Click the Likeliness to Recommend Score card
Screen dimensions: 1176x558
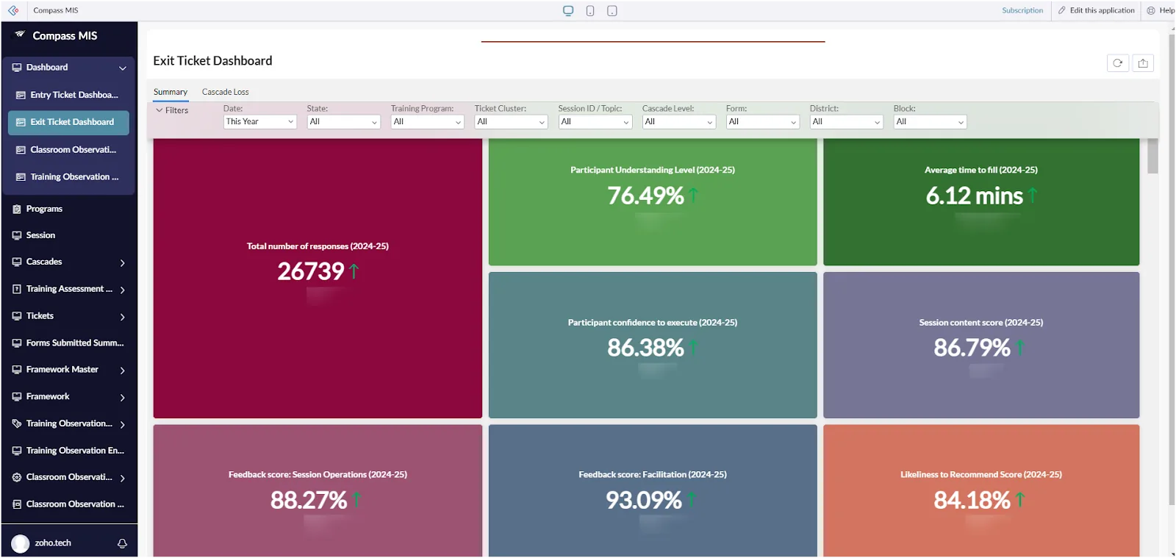tap(981, 490)
